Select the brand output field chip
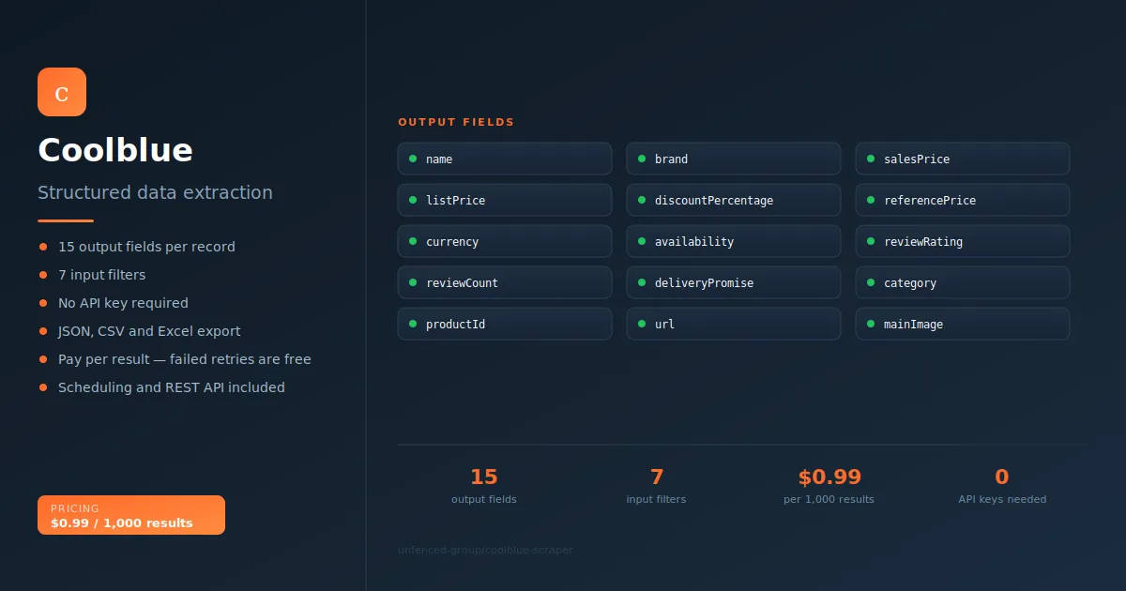This screenshot has width=1126, height=591. pyautogui.click(x=734, y=159)
